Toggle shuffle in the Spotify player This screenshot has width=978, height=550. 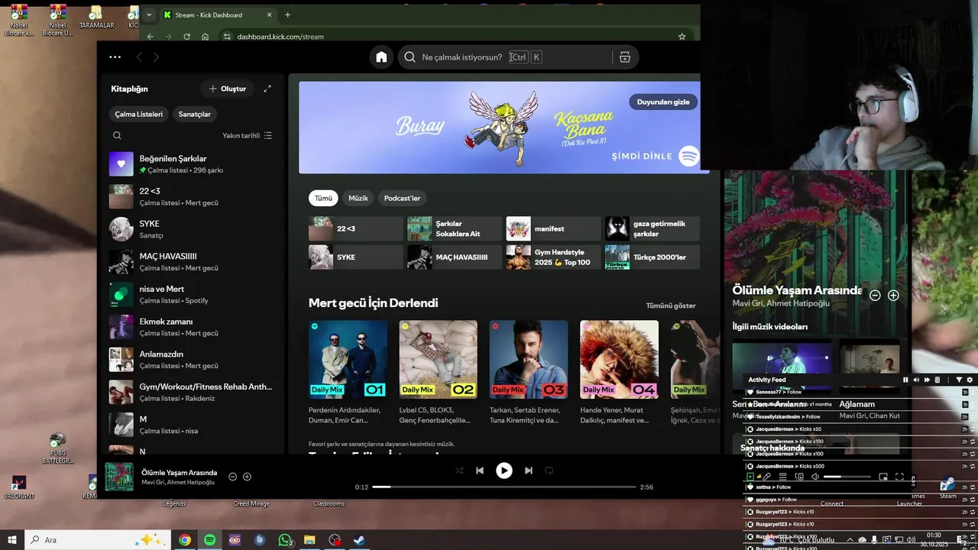[x=459, y=471]
